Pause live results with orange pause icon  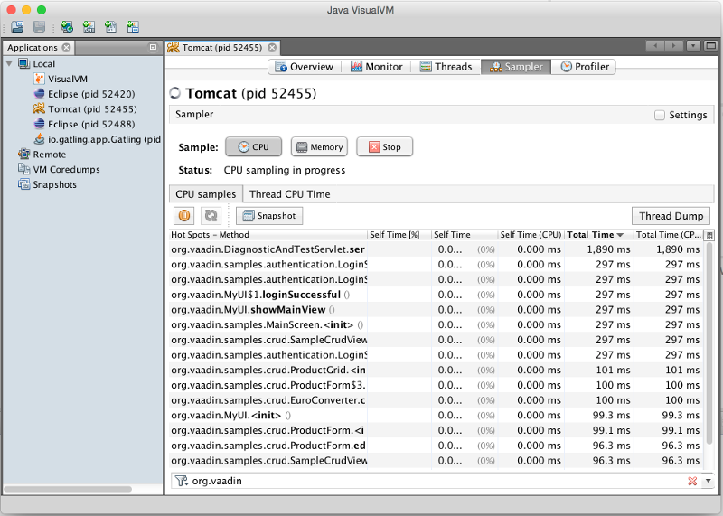[x=184, y=216]
